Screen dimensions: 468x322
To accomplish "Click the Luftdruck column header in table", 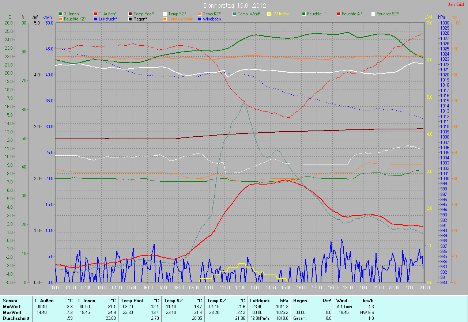I will click(x=259, y=301).
